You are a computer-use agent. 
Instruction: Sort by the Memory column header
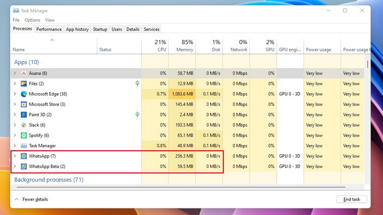(182, 47)
